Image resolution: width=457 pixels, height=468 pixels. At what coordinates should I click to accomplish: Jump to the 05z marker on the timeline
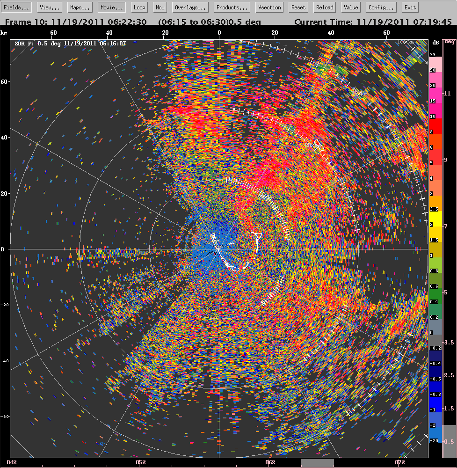141,462
